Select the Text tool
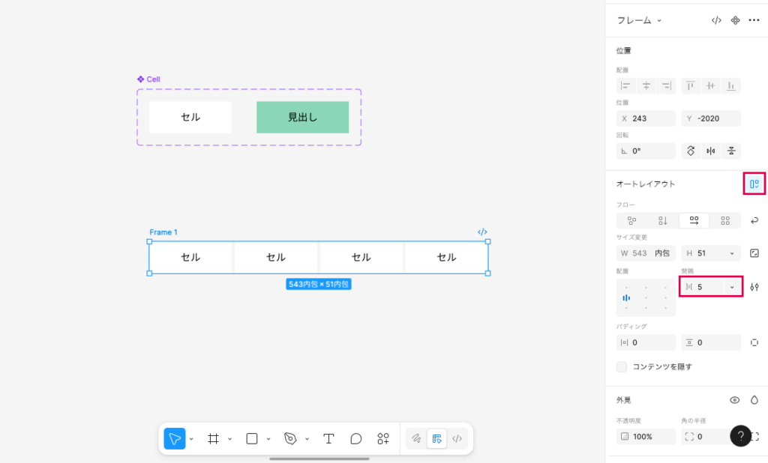 pyautogui.click(x=328, y=438)
